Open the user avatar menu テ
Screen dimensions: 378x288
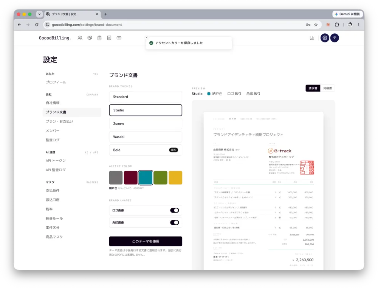335,38
